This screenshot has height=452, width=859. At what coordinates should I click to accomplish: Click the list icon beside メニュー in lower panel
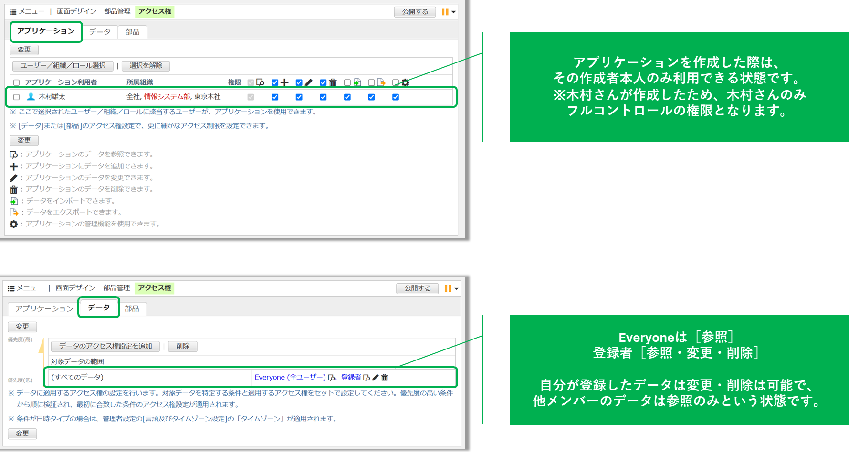point(11,288)
